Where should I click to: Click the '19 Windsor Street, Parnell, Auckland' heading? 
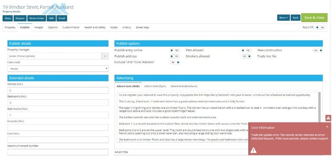click(x=38, y=7)
